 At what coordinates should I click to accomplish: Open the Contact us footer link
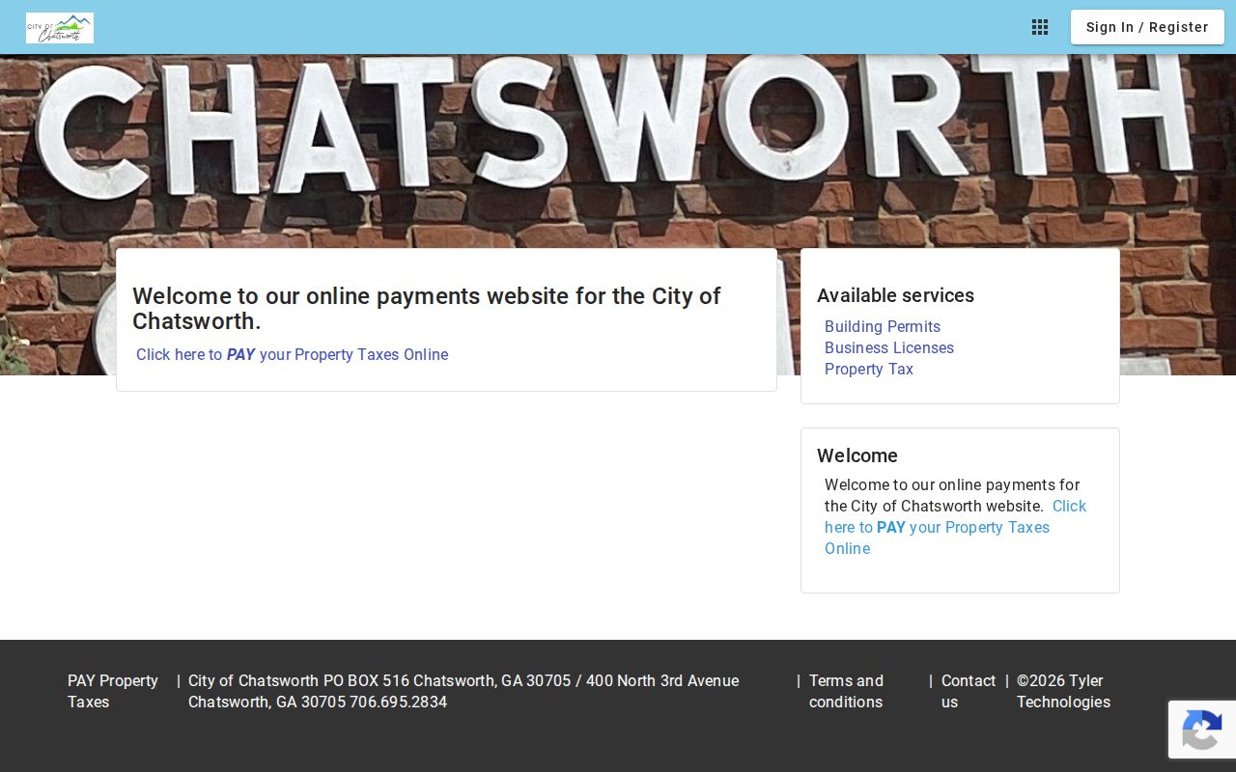coord(969,691)
